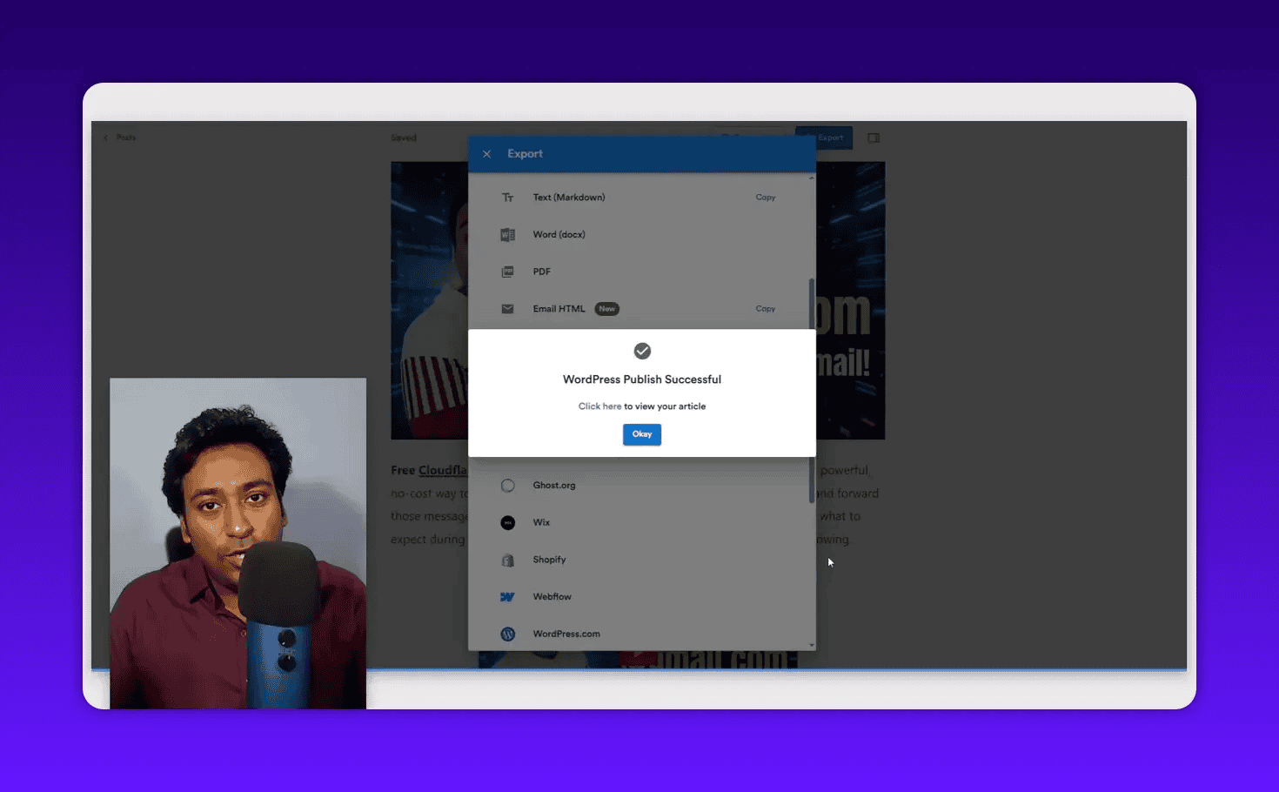Dismiss the Export dialog with the X

(486, 153)
